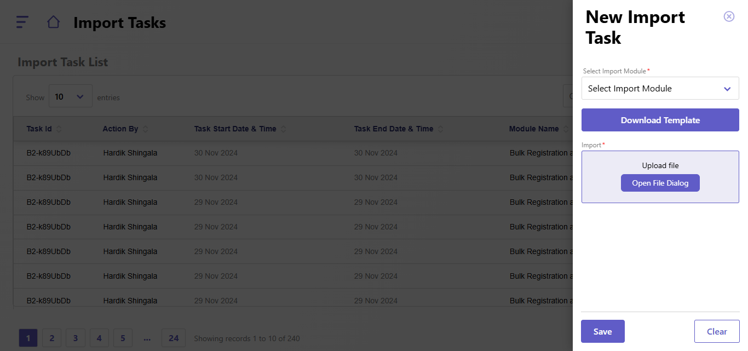
Task: Open the Show entries count dropdown
Action: tap(70, 97)
